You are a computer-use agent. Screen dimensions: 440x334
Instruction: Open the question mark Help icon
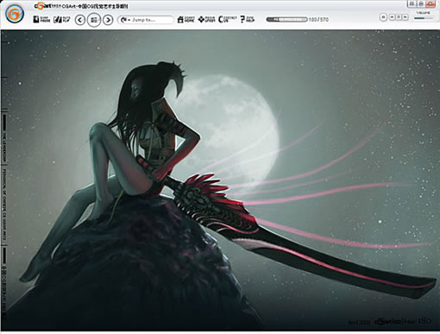[x=248, y=19]
